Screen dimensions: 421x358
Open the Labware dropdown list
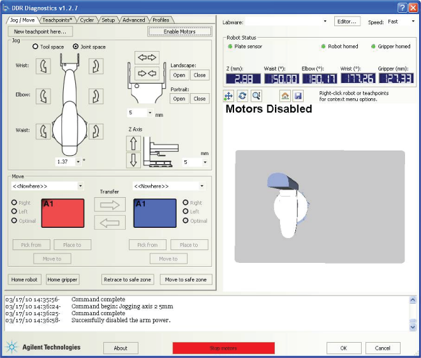[x=324, y=22]
